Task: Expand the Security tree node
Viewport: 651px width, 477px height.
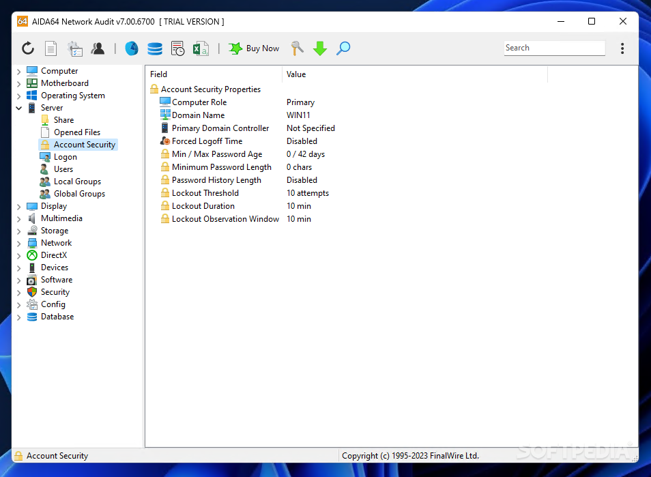Action: [18, 292]
